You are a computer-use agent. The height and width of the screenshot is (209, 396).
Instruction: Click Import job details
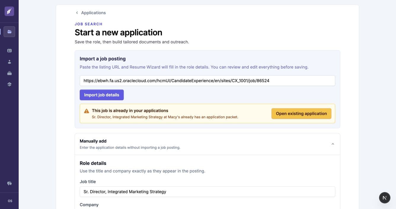click(x=102, y=95)
